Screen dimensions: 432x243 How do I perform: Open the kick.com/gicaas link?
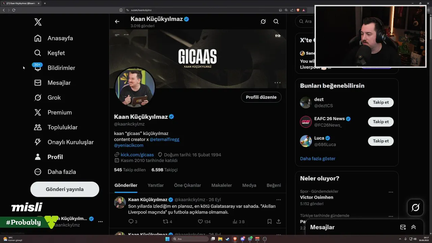coord(137,155)
